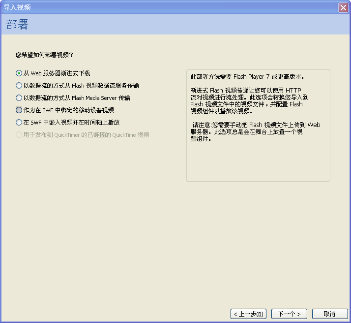The height and width of the screenshot is (323, 351).
Task: Click the 请注意 note paragraph in description
Action: click(x=255, y=131)
